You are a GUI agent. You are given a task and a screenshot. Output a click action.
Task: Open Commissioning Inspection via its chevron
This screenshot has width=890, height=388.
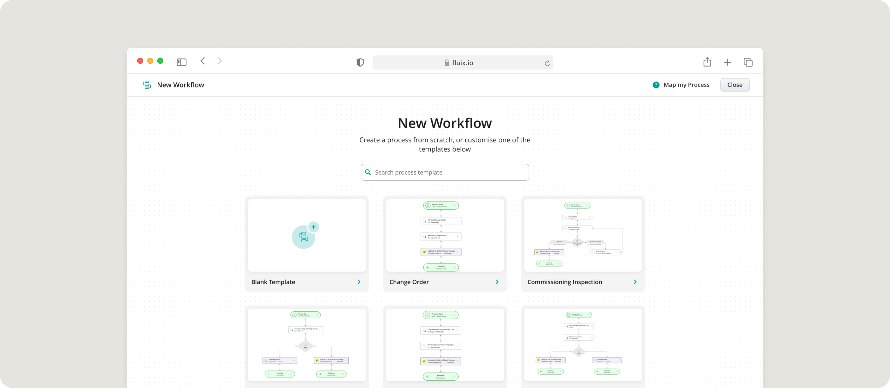pos(635,282)
